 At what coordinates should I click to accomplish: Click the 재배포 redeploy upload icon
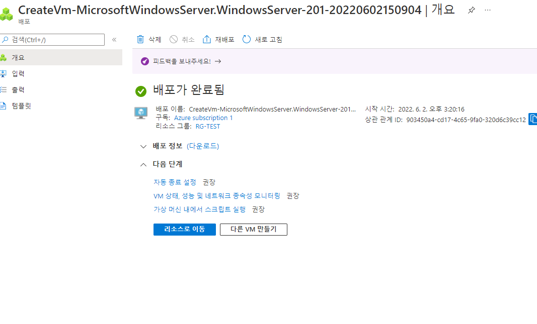(x=207, y=39)
